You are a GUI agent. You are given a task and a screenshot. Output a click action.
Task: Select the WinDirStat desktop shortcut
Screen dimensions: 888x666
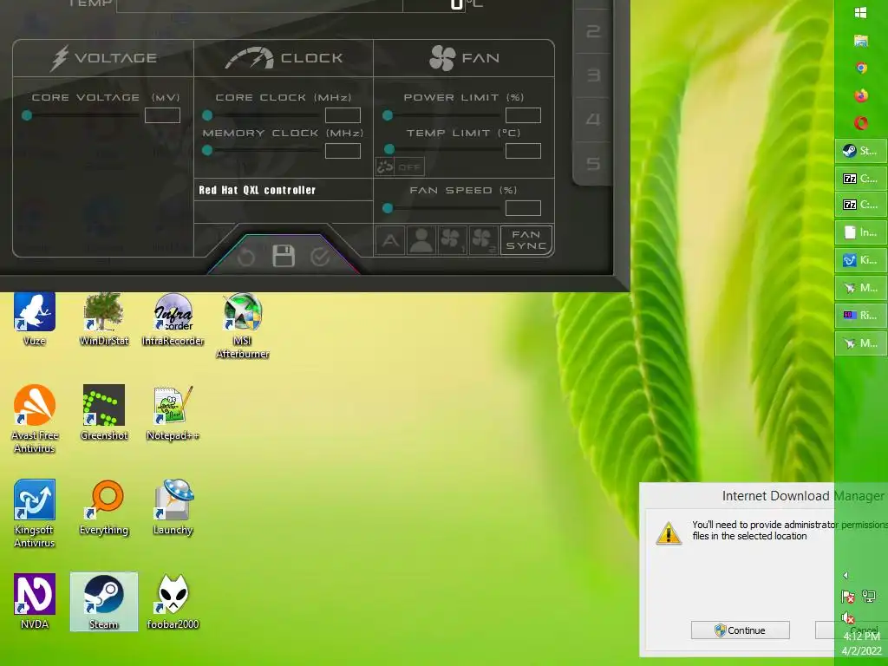(x=104, y=319)
